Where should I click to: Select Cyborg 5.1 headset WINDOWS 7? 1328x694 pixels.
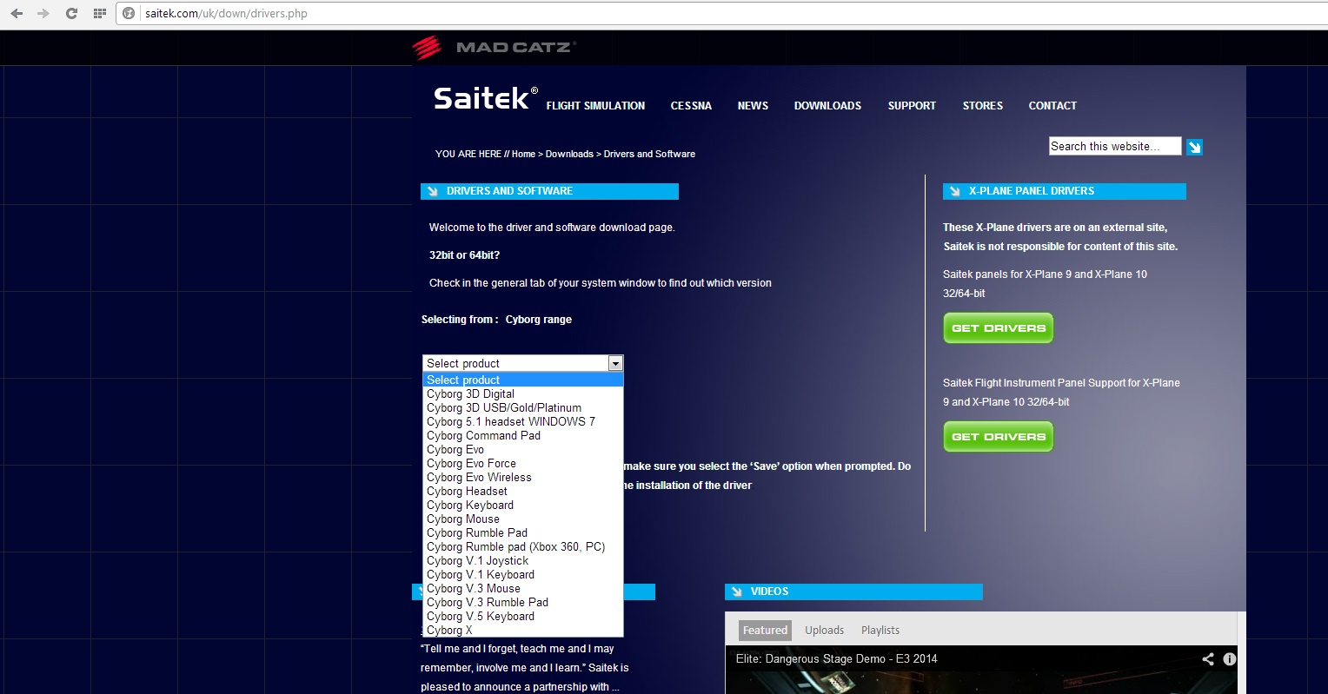click(x=523, y=421)
